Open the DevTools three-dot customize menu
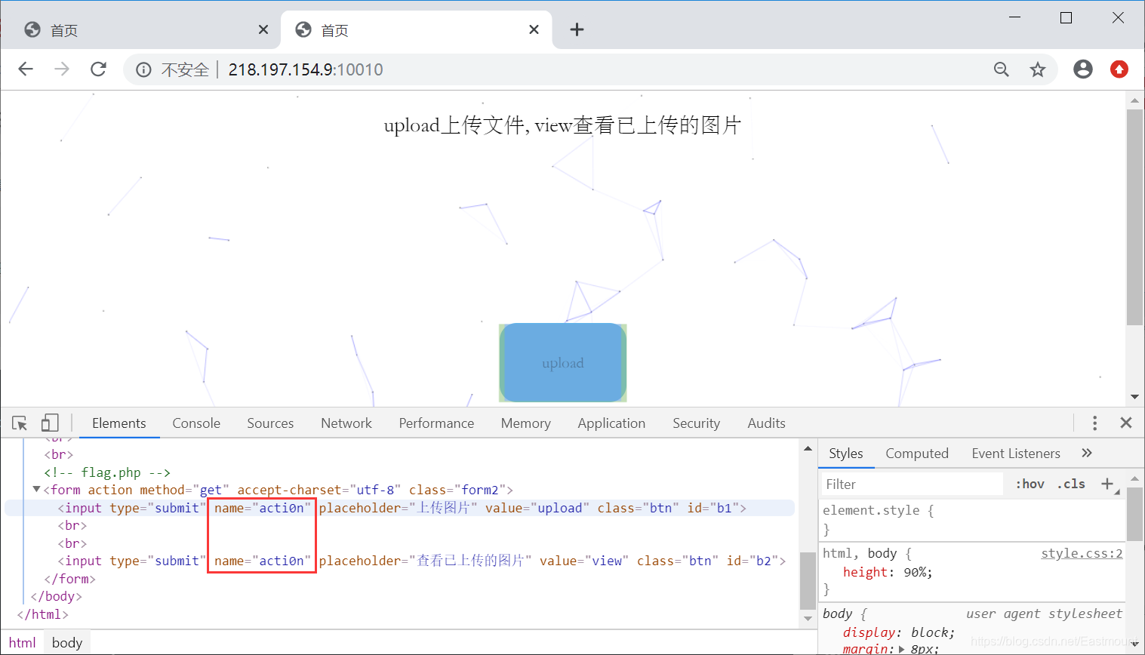 click(1094, 423)
